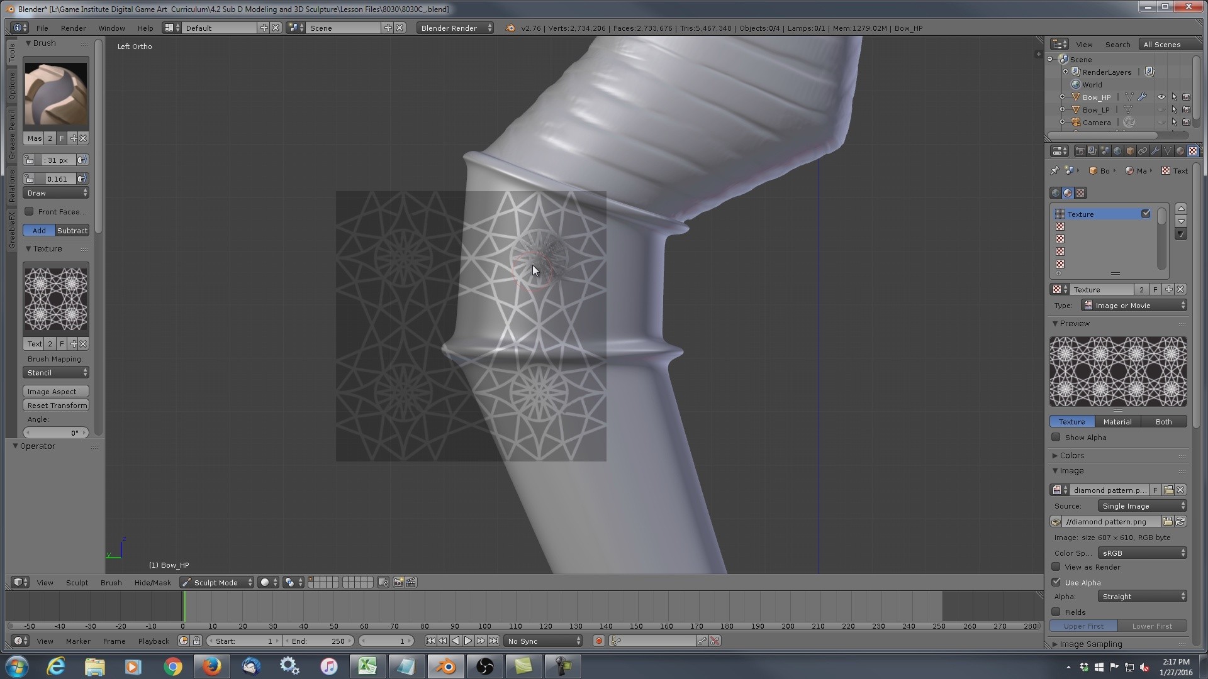Open the No Sync playback dropdown
This screenshot has height=679, width=1208.
pyautogui.click(x=544, y=641)
